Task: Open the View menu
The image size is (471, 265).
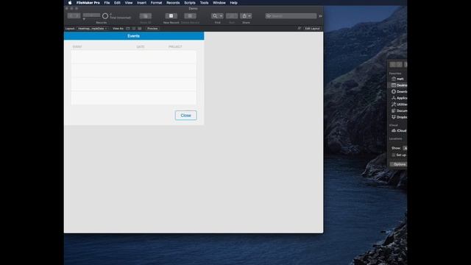Action: coord(129,3)
